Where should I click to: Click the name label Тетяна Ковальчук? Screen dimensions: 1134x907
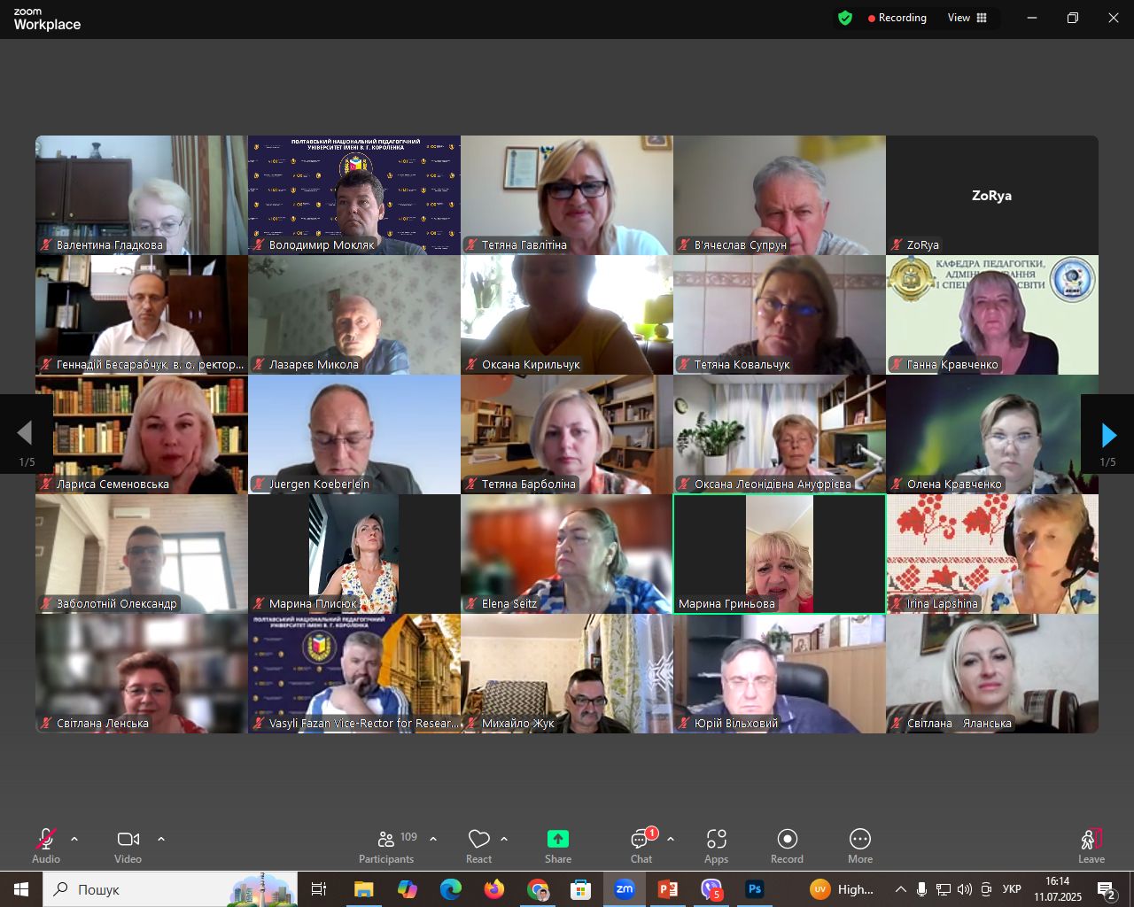pyautogui.click(x=742, y=365)
